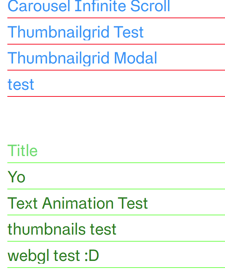Image resolution: width=225 pixels, height=276 pixels.
Task: Open the 'thumbnails test' link
Action: click(62, 229)
